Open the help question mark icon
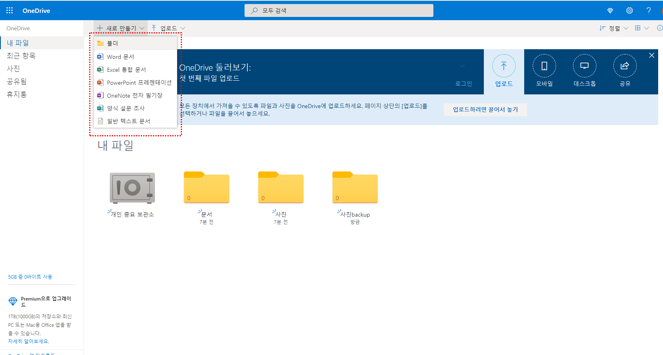 point(649,10)
